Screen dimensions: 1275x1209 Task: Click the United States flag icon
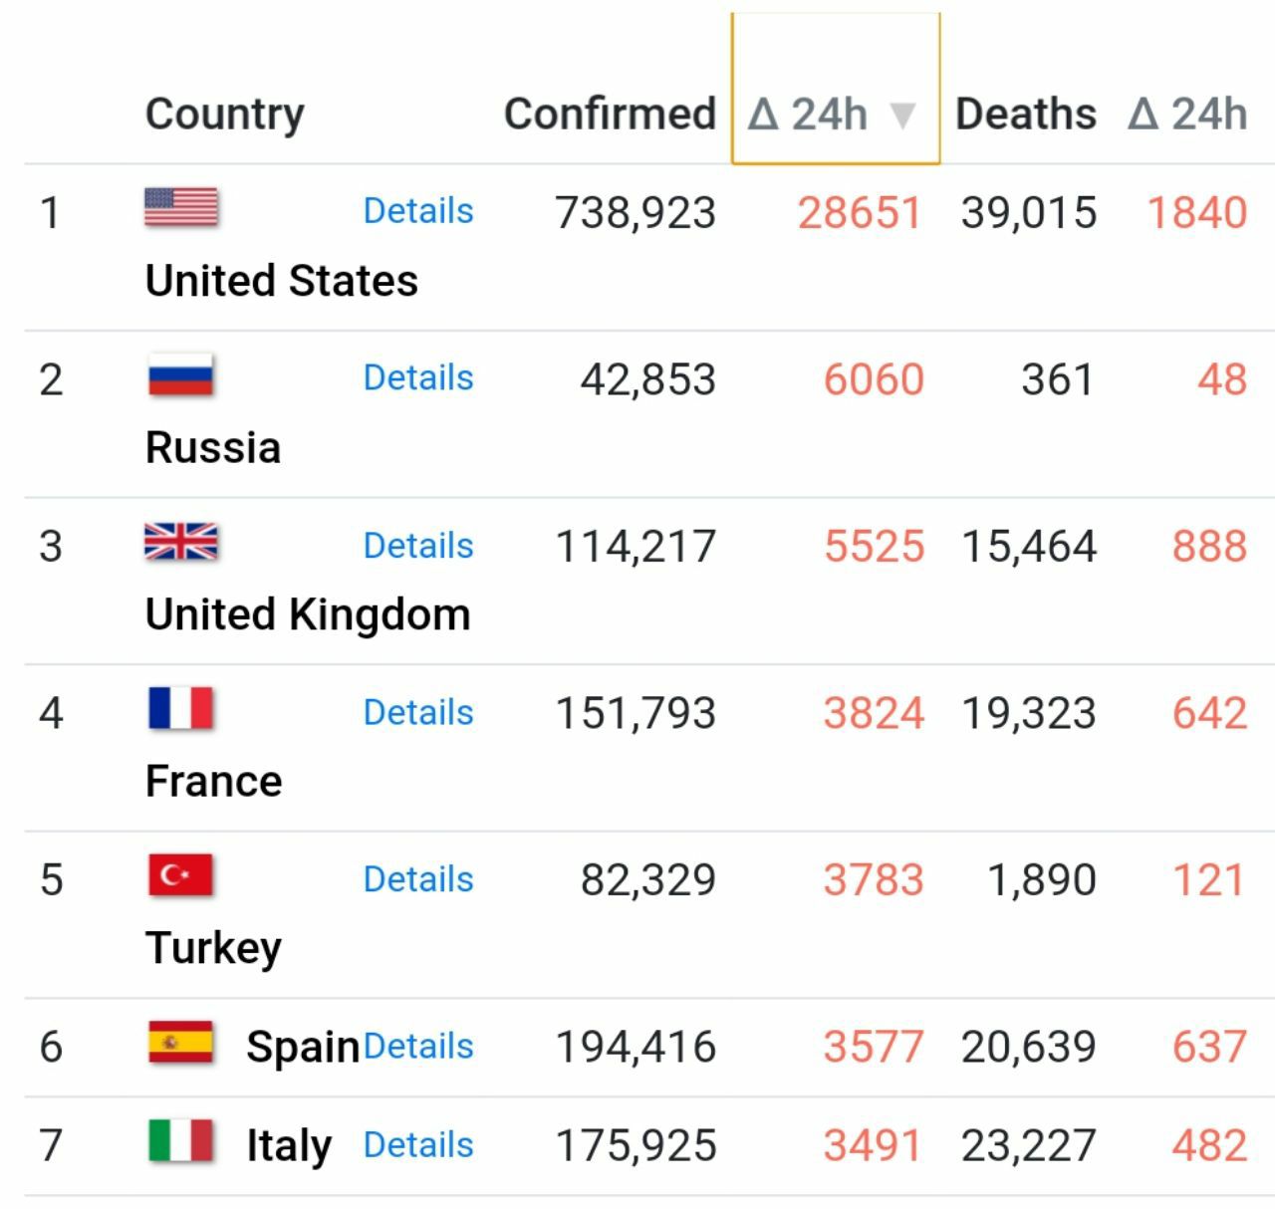(180, 207)
